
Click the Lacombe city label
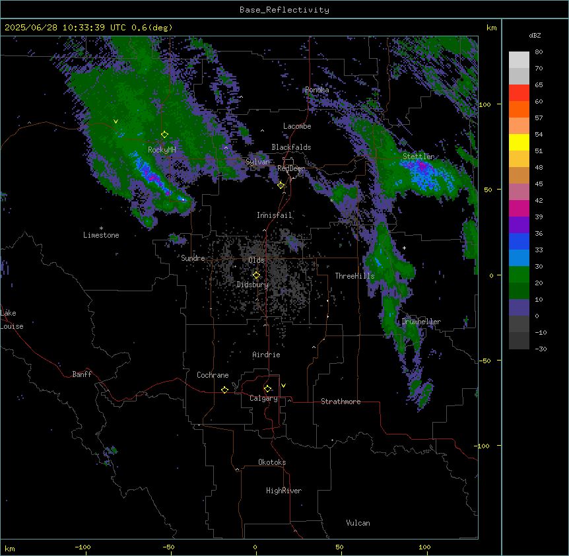(297, 126)
